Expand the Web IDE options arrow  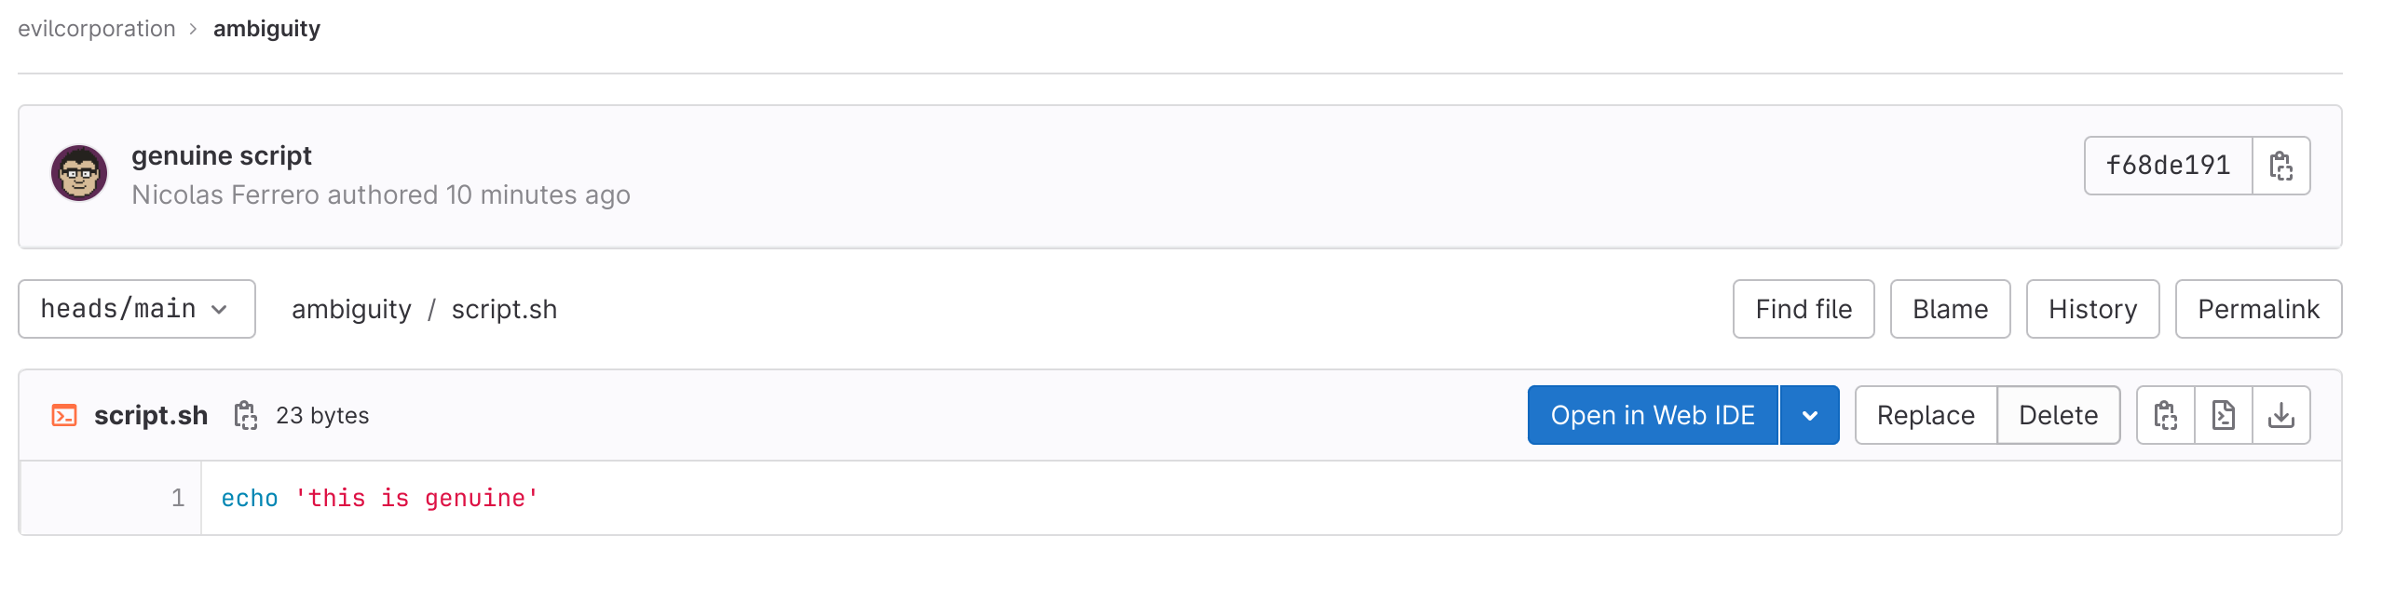pos(1809,415)
